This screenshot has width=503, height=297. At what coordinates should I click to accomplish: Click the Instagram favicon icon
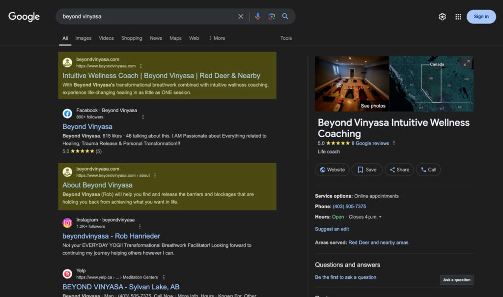pos(67,223)
